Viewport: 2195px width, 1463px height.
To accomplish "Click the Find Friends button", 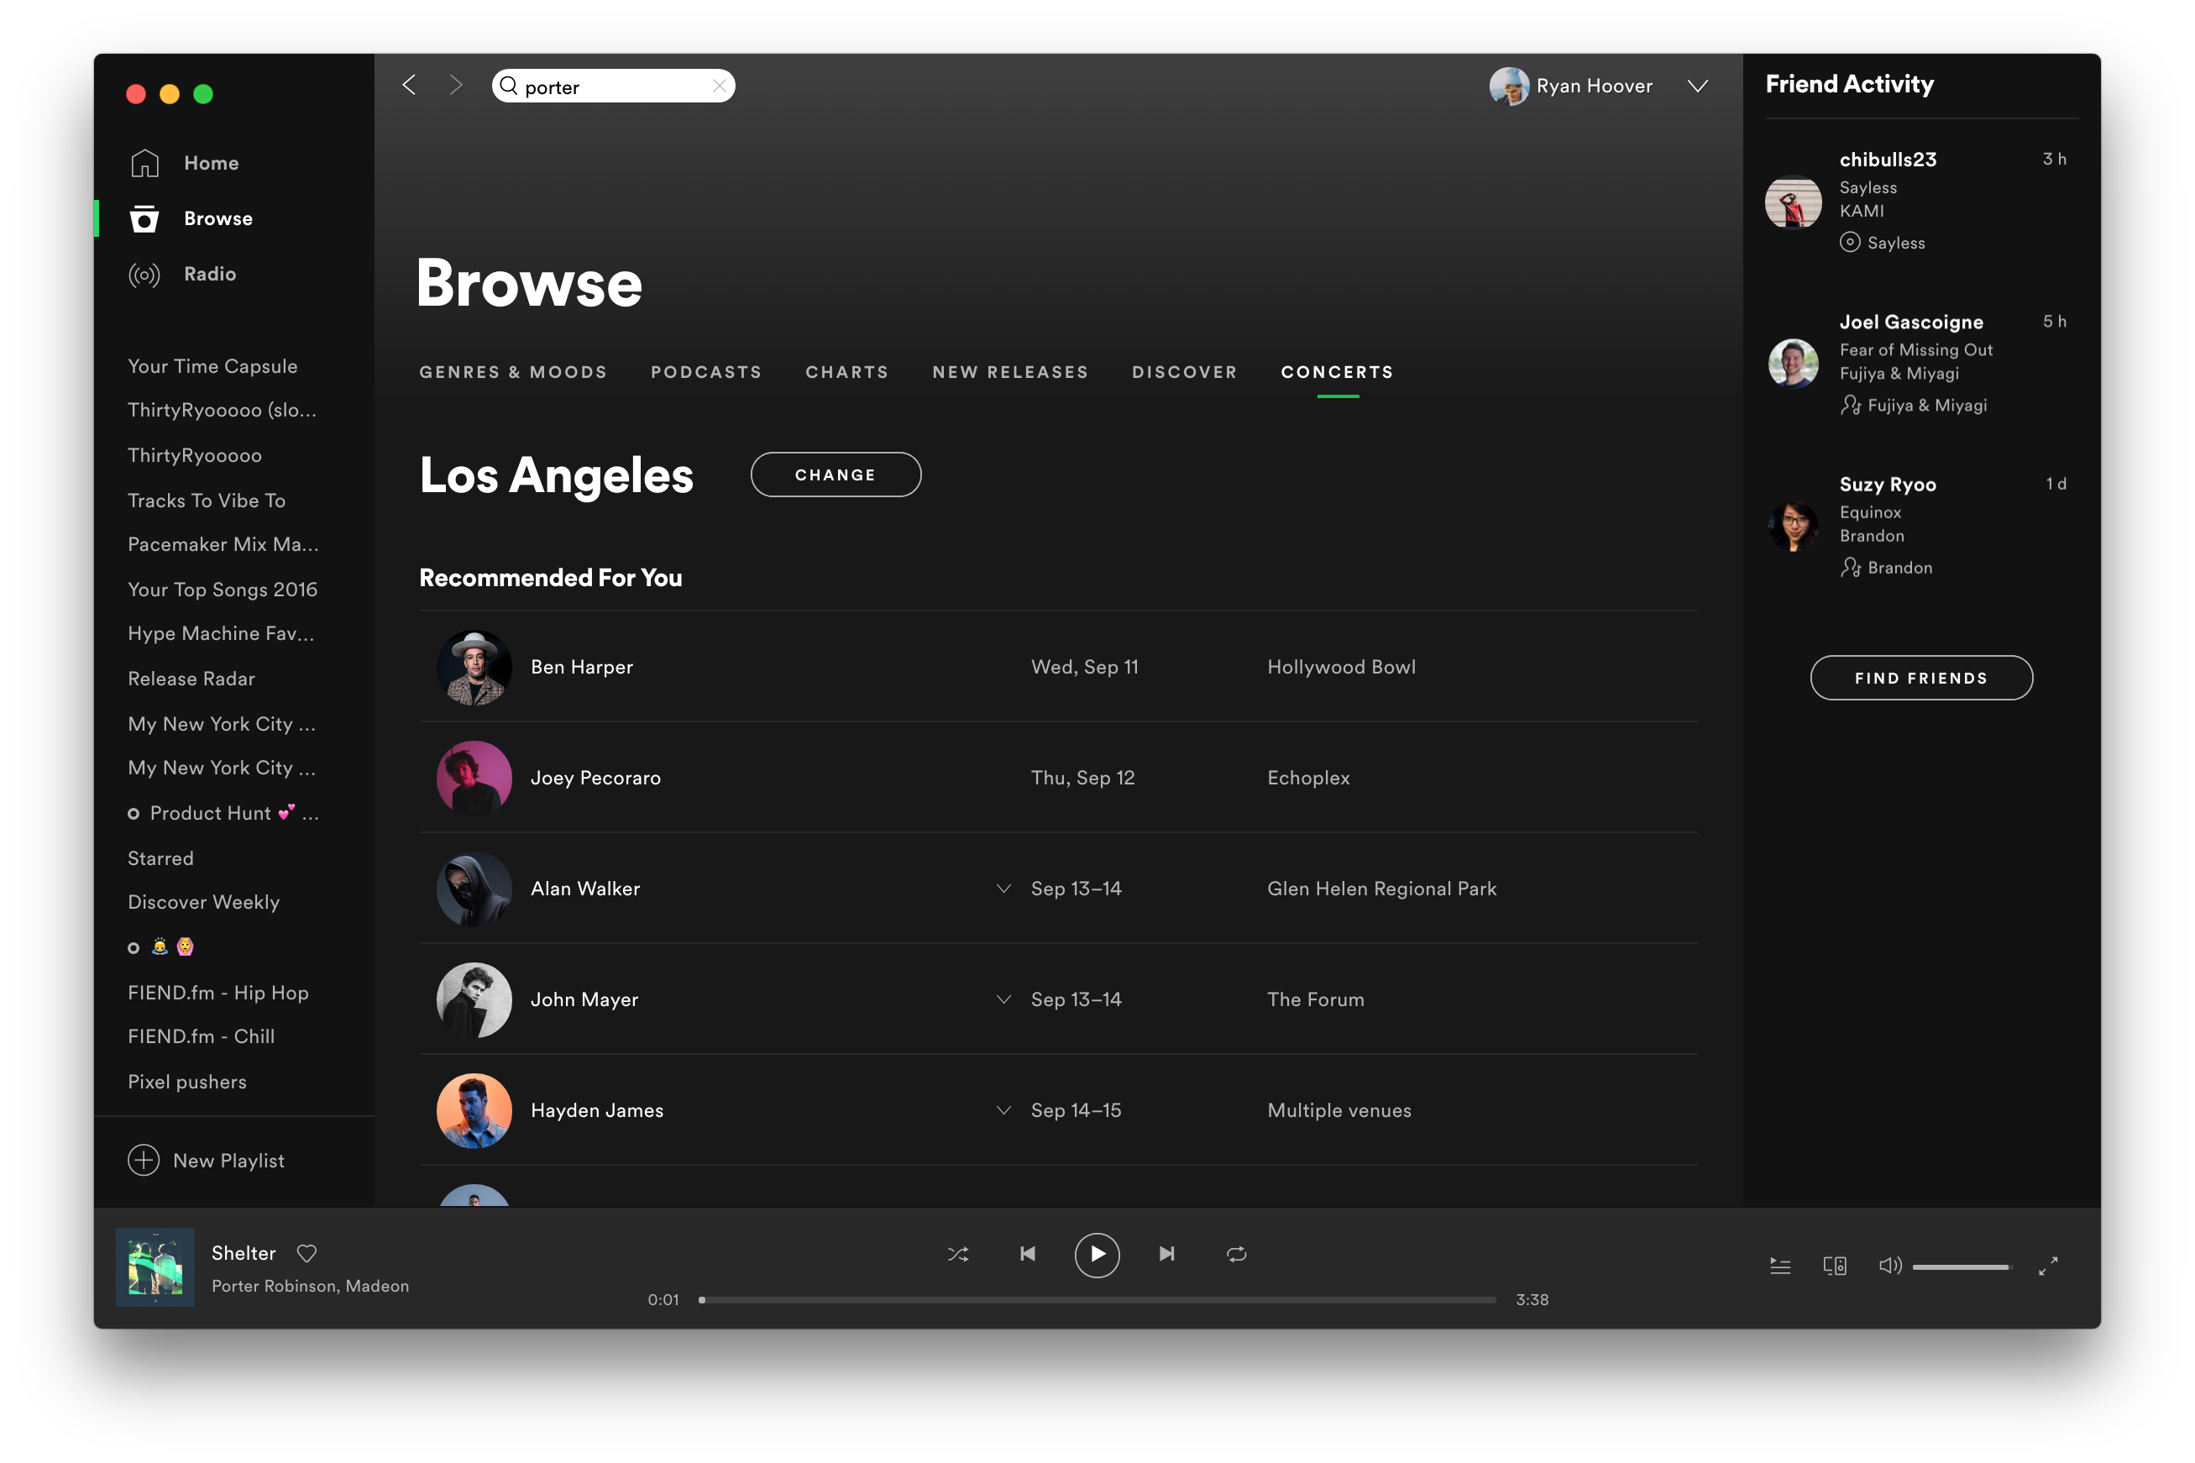I will (x=1920, y=679).
